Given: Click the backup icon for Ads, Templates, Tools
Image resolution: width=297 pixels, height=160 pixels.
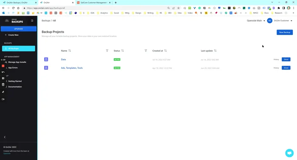Looking at the screenshot, I should coord(46,68).
